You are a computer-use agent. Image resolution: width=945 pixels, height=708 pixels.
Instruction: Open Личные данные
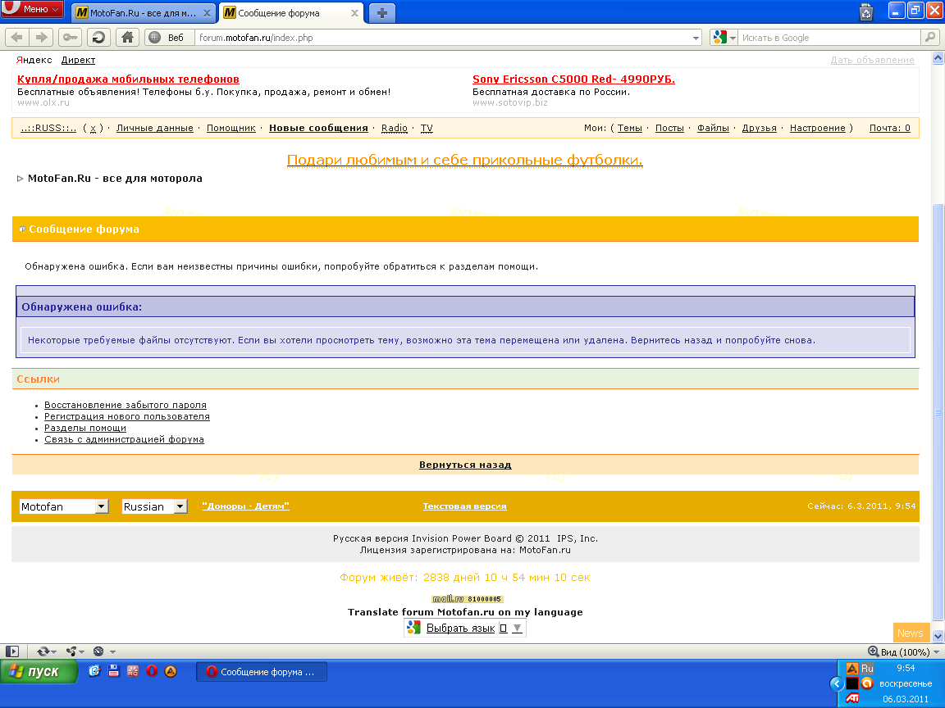(x=154, y=128)
